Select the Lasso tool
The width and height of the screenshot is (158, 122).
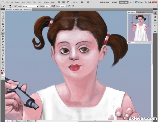[x=3, y=18]
